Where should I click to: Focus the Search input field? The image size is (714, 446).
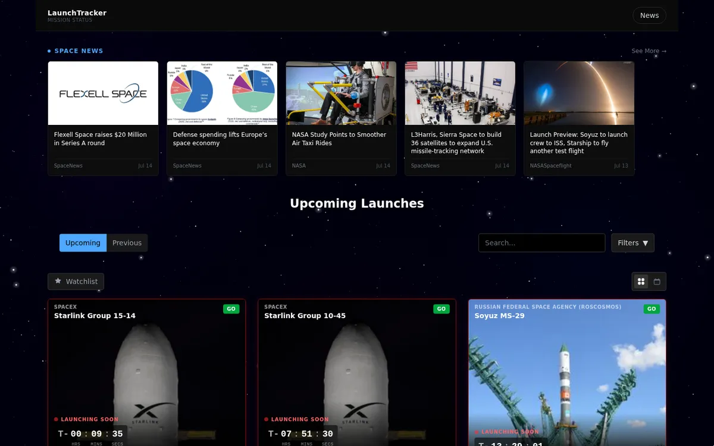(541, 243)
